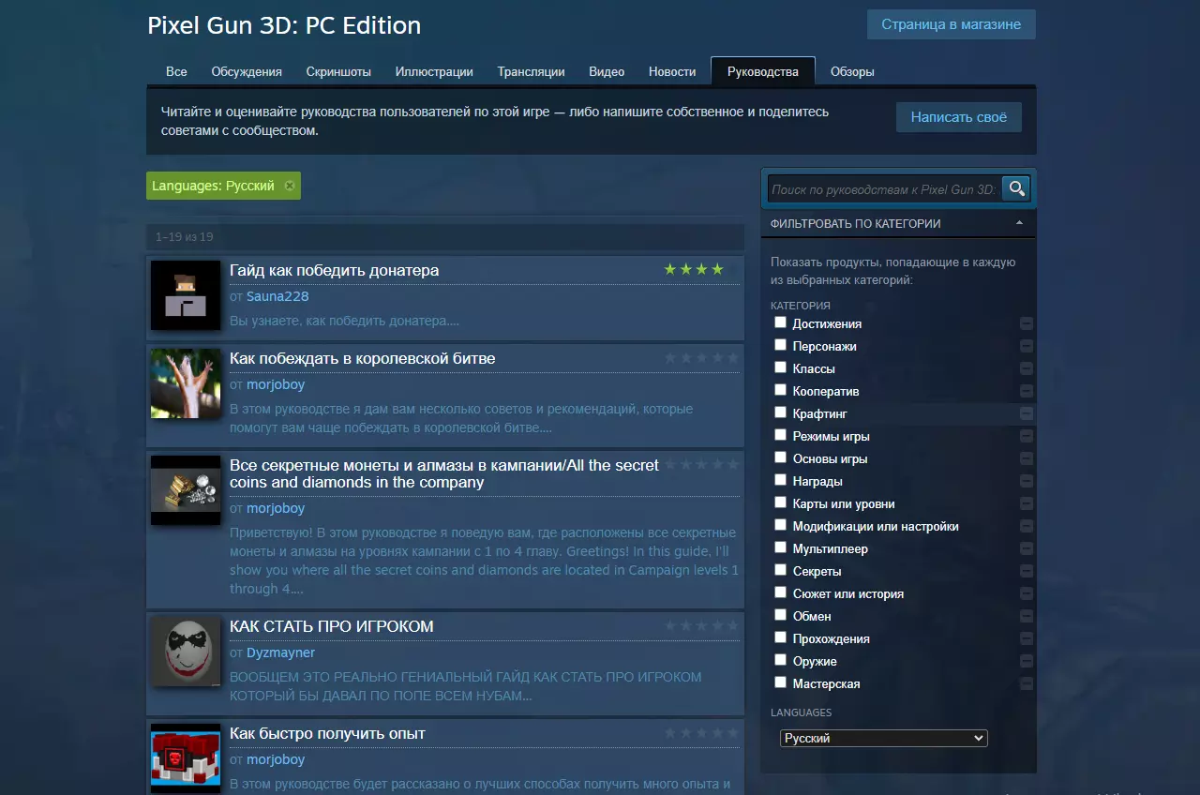Collapse the ФИЛЬТРОВАТЬ ПО КАТЕГОРИИ section arrow
The height and width of the screenshot is (795, 1200).
click(1019, 223)
